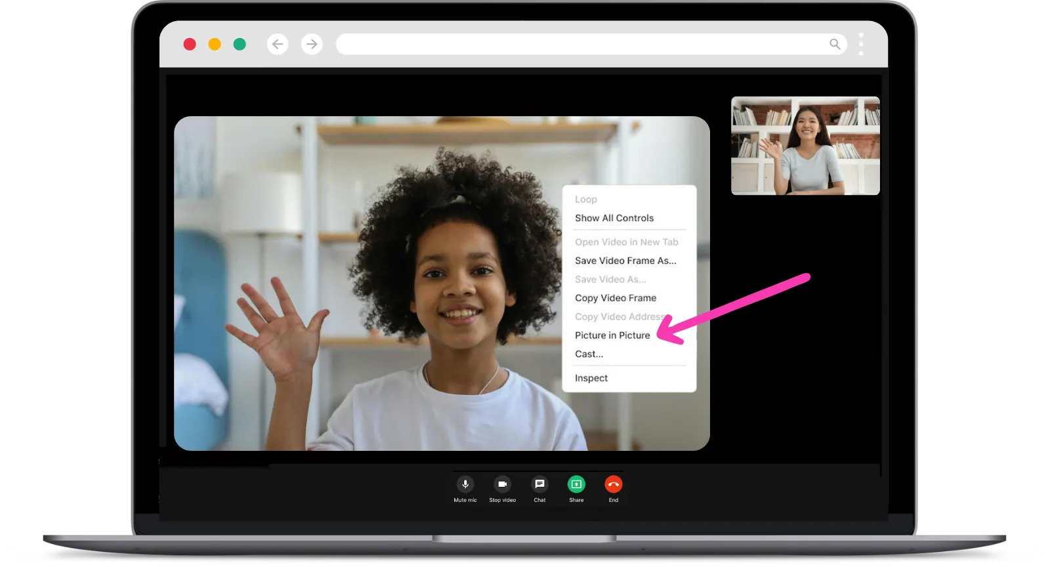This screenshot has width=1048, height=567.
Task: Click Copy Video Address entry
Action: [620, 317]
